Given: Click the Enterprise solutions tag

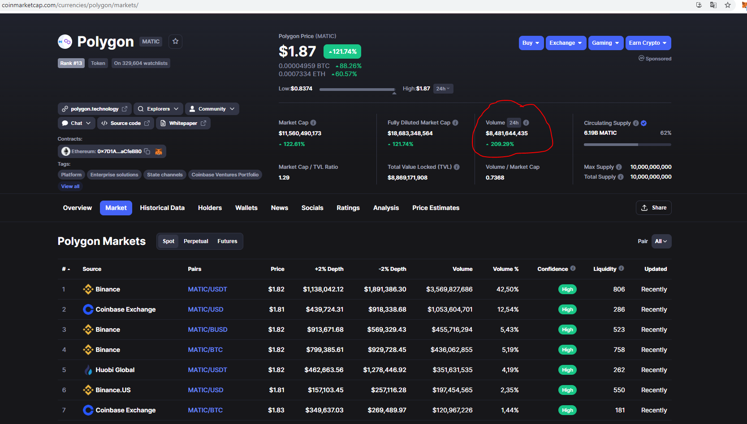Looking at the screenshot, I should click(114, 175).
